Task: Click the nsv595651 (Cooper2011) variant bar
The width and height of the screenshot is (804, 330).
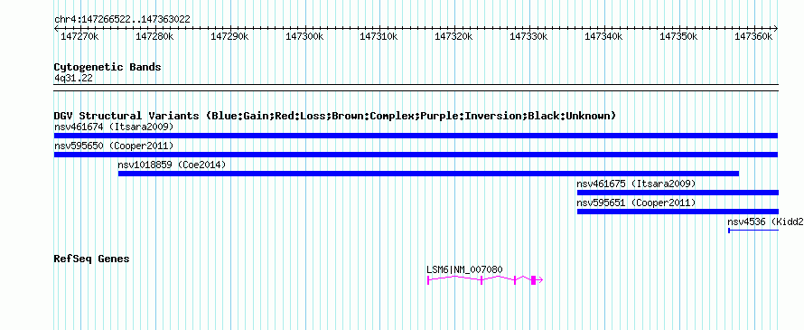Action: (x=678, y=212)
